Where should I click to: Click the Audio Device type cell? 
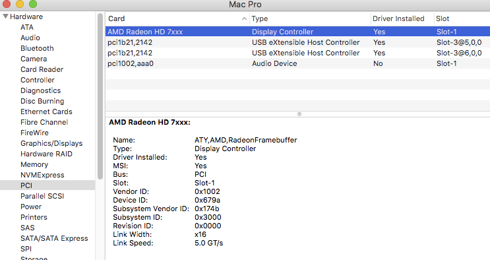click(274, 63)
